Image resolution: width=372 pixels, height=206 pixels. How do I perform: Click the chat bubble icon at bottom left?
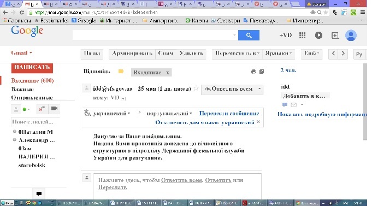coord(39,193)
